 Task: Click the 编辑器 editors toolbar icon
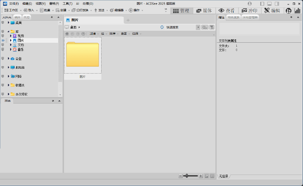[111, 10]
